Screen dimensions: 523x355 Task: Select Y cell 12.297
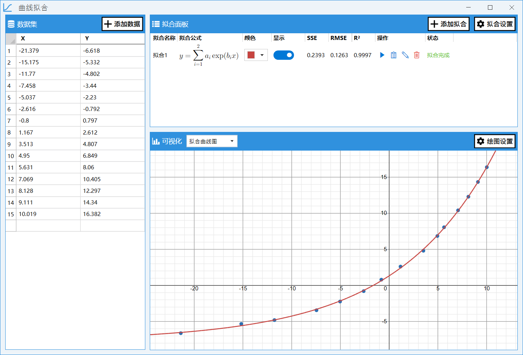coord(112,191)
